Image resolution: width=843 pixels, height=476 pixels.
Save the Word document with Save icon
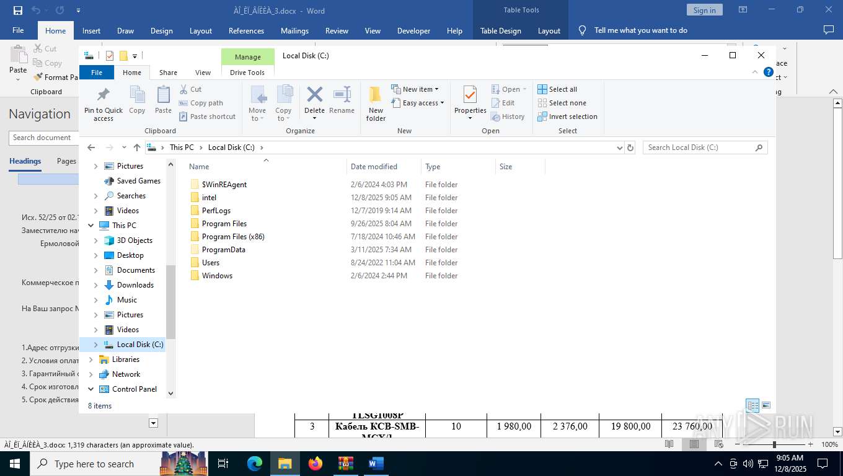[x=17, y=10]
